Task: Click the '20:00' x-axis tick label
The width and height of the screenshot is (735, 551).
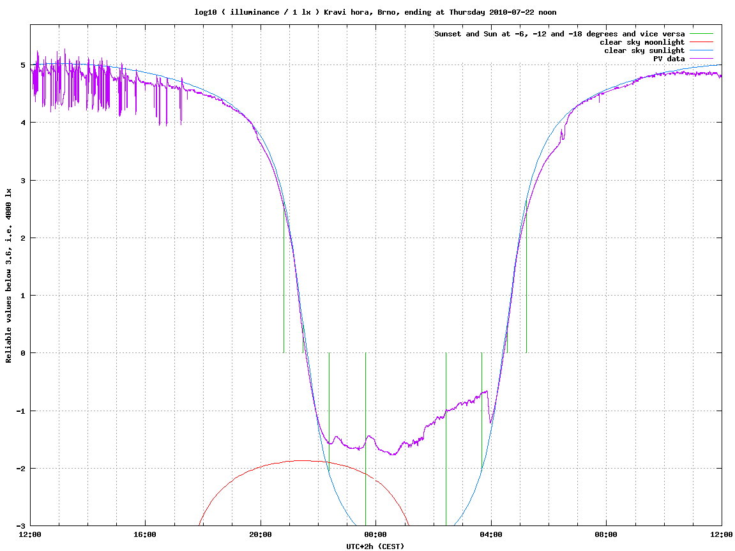Action: [261, 534]
